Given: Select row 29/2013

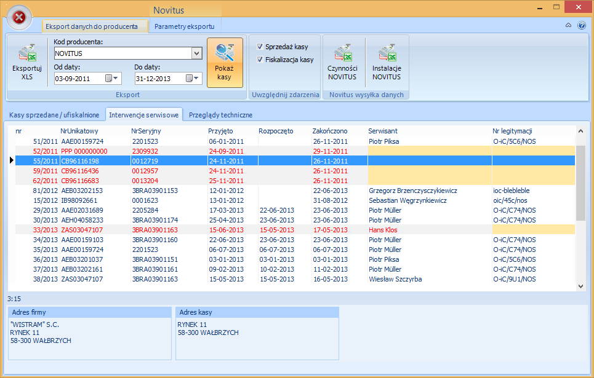Looking at the screenshot, I should (295, 210).
